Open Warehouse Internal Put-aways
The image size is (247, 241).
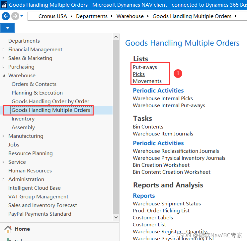(169, 105)
